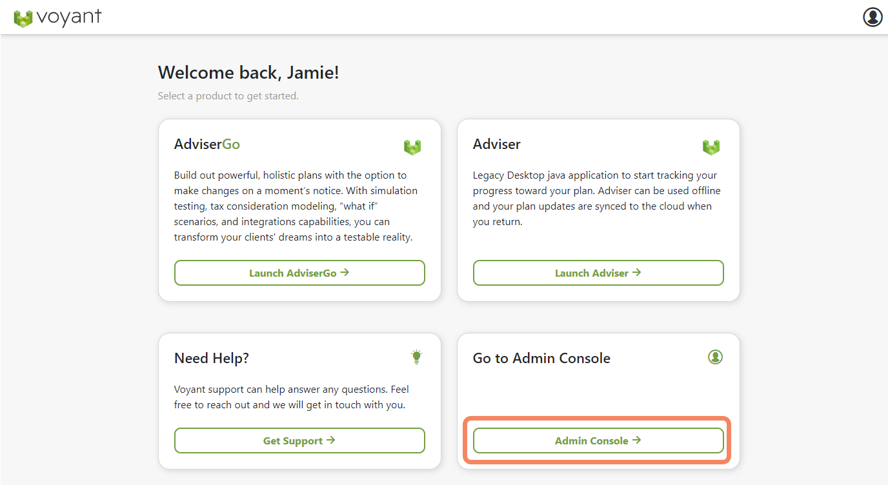Viewport: 888px width, 485px height.
Task: Click the arrow in Launch Adviser button
Action: point(637,273)
